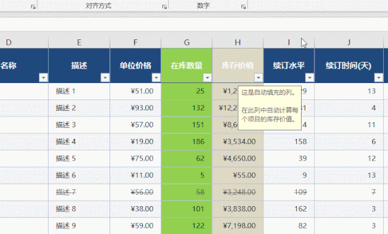Select quantity cell 25
The image size is (388, 234).
(187, 91)
